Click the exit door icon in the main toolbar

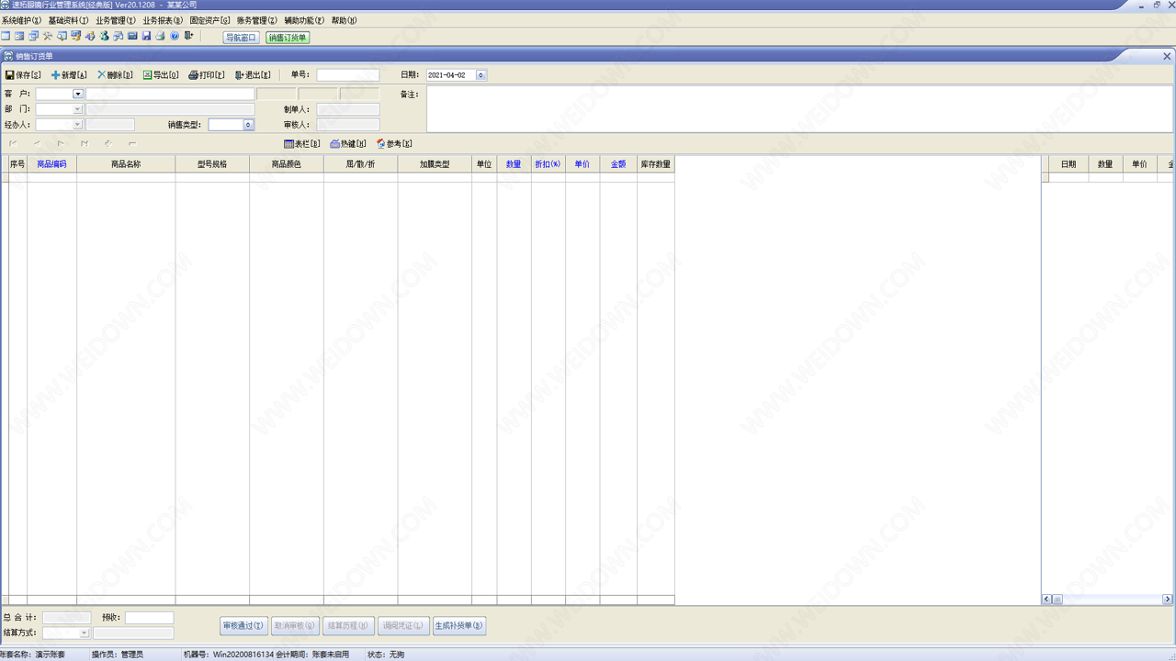pos(188,36)
